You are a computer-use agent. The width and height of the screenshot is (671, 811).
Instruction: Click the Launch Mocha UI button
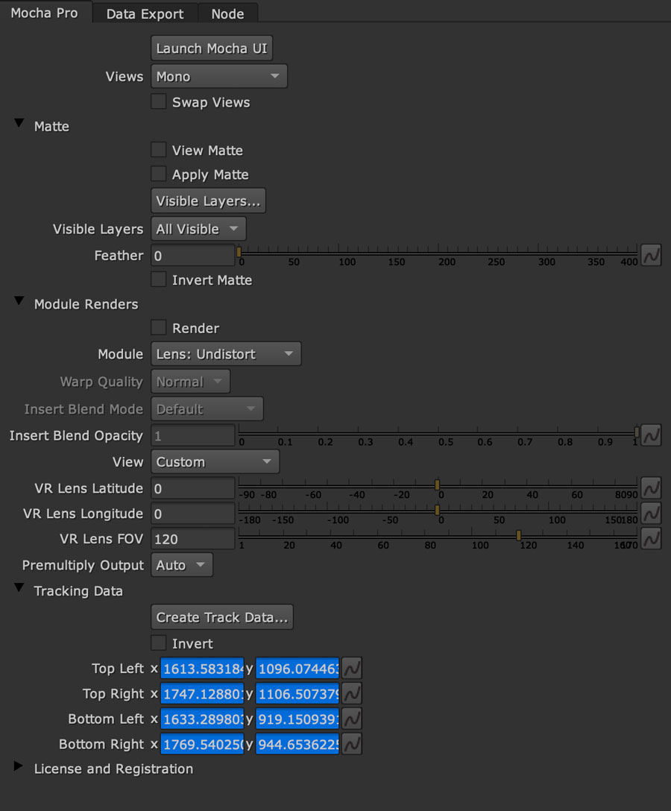coord(212,48)
